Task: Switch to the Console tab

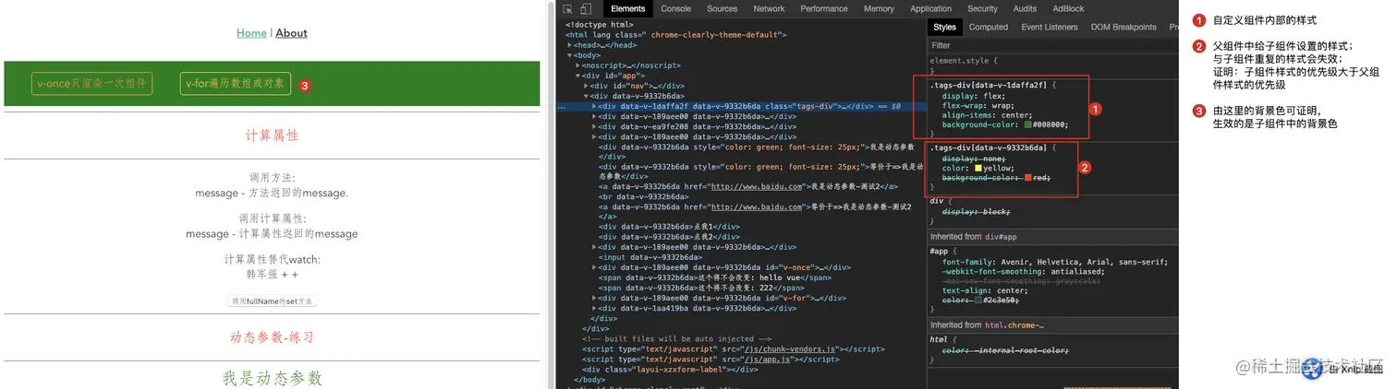Action: 675,8
